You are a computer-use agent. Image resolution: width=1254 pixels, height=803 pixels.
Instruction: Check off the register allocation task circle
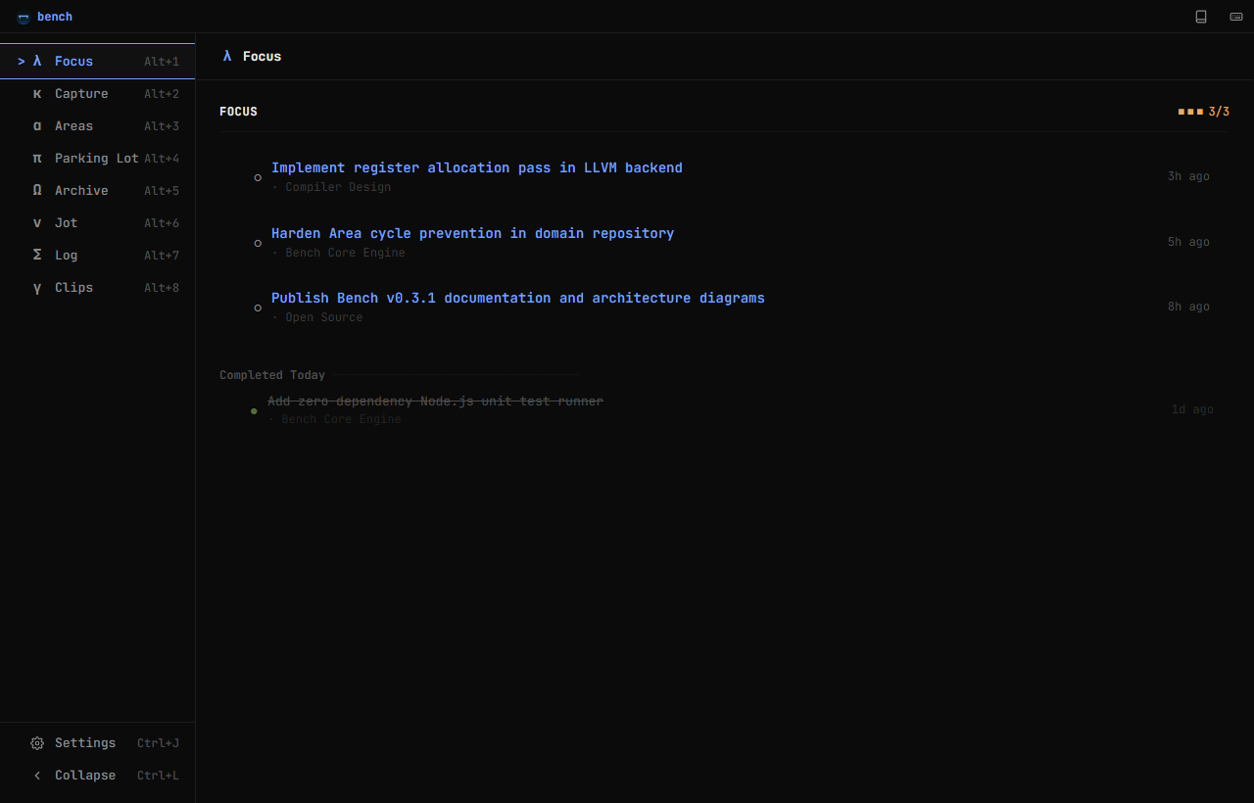click(258, 177)
